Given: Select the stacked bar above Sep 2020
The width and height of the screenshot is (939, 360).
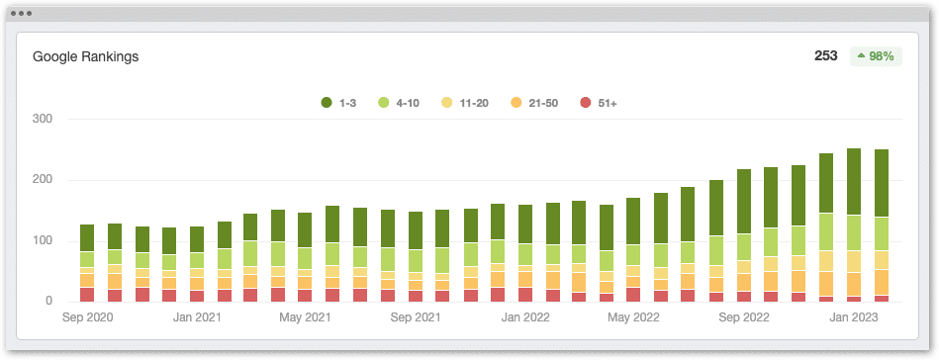Looking at the screenshot, I should point(87,263).
